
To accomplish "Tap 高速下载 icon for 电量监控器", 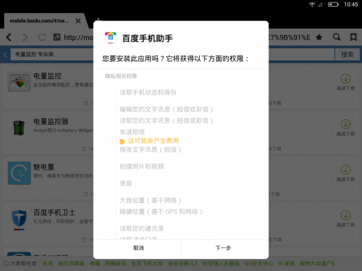I will click(345, 125).
